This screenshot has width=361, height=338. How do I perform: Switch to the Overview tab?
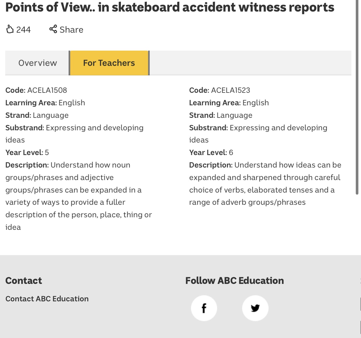pos(37,63)
